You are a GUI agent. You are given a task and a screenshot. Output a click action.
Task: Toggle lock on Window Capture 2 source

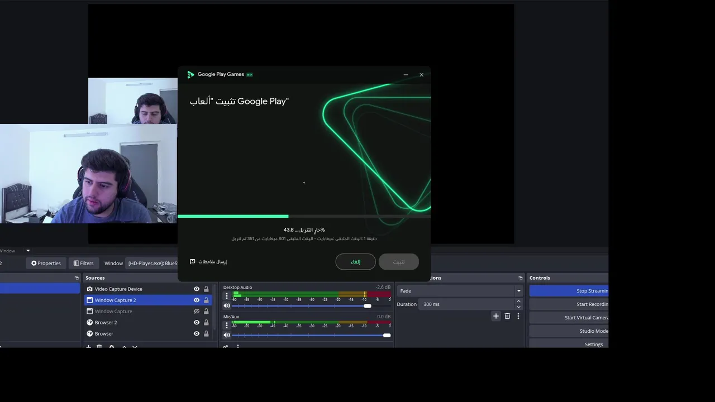click(x=206, y=300)
